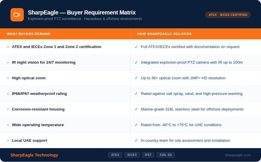Click the SharpEagle — Buyer Requirement Matrix title
The width and height of the screenshot is (261, 162).
pyautogui.click(x=81, y=12)
